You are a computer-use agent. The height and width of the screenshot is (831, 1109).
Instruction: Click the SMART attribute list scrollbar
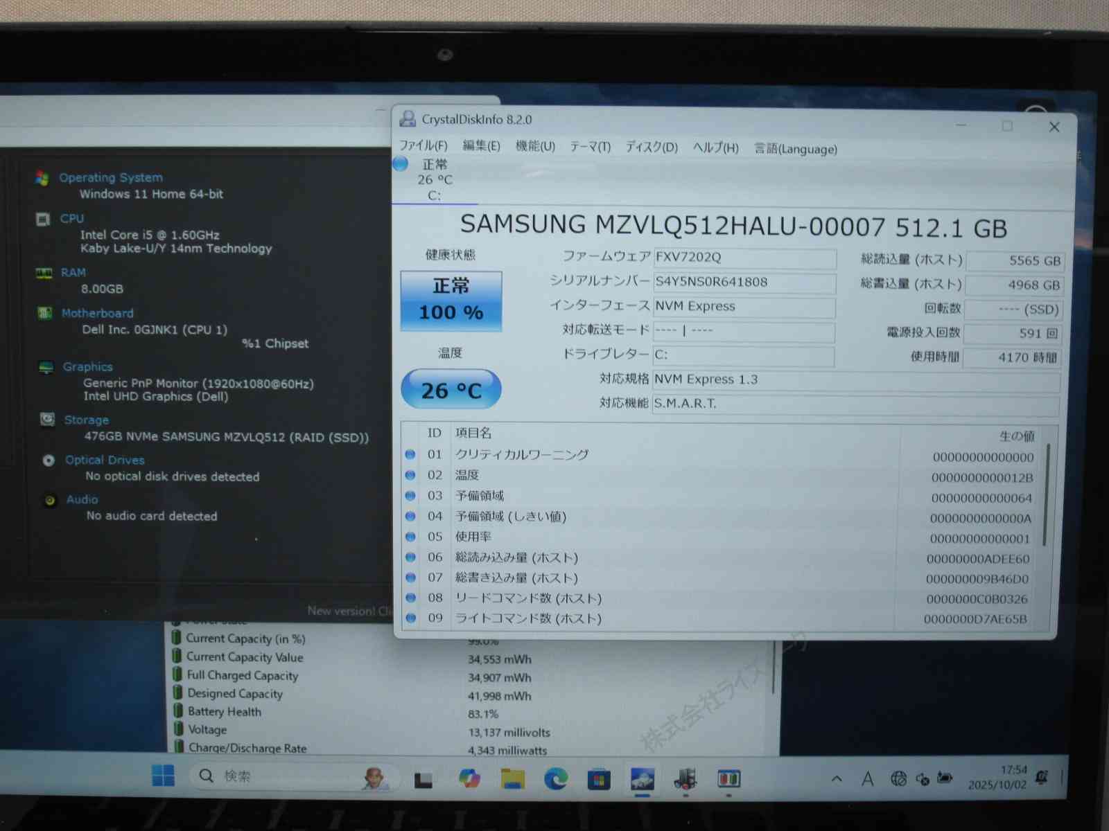tap(1045, 495)
